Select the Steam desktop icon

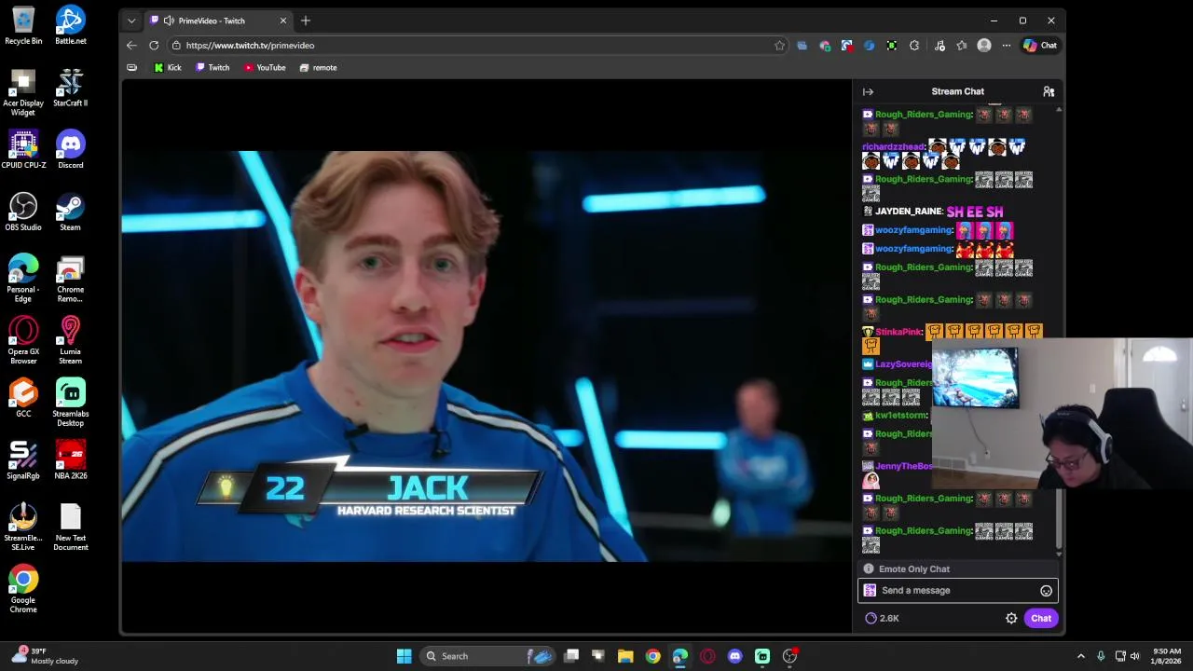(70, 212)
